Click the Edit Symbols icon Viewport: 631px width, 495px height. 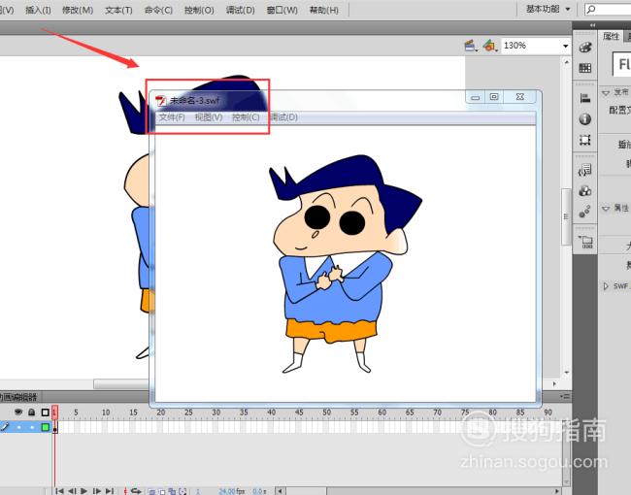[x=490, y=46]
